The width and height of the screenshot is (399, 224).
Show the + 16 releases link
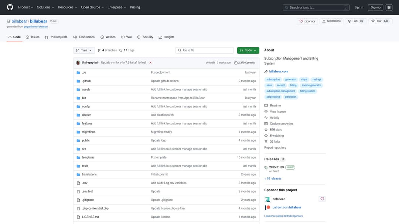273,179
